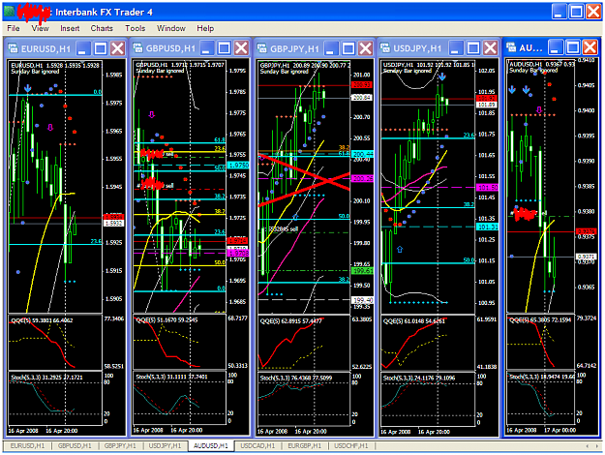Click the GBPJPY,H1 chart window icon

pos(262,48)
